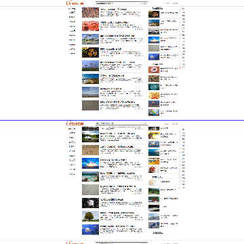Open the colorful balloons sidebar thumbnail

coord(154,113)
